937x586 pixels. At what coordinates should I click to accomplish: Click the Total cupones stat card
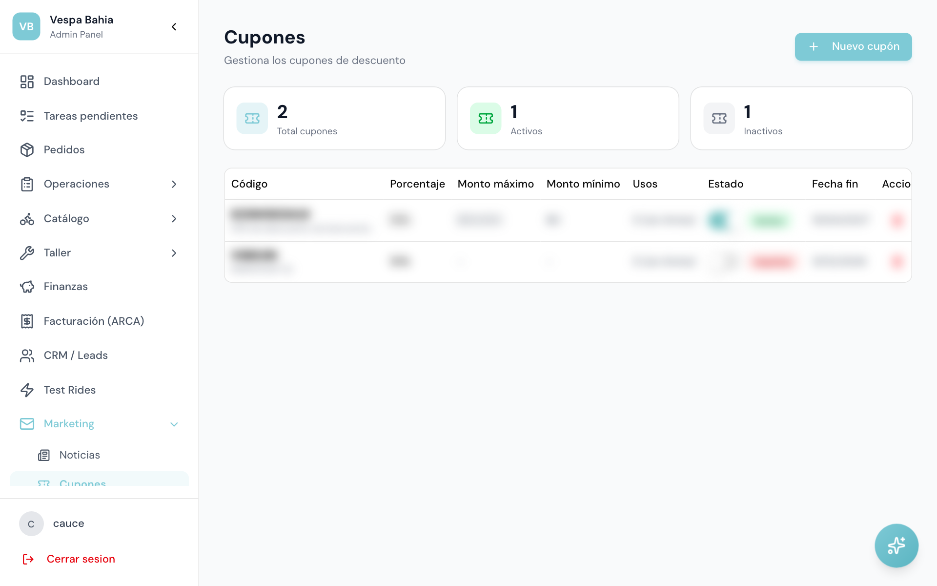334,118
